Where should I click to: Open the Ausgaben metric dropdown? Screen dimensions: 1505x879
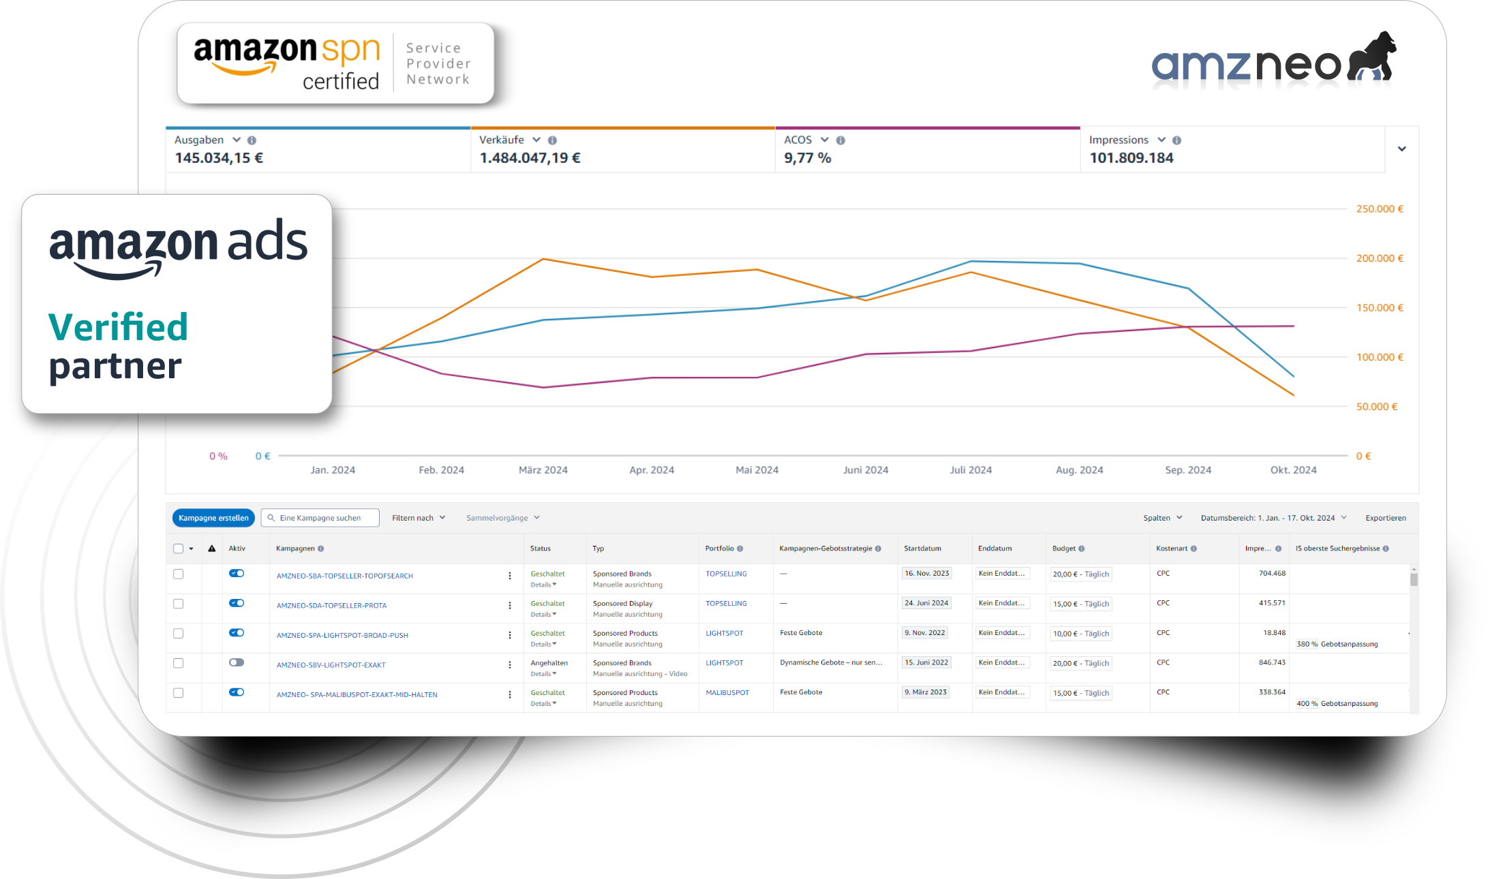[237, 140]
